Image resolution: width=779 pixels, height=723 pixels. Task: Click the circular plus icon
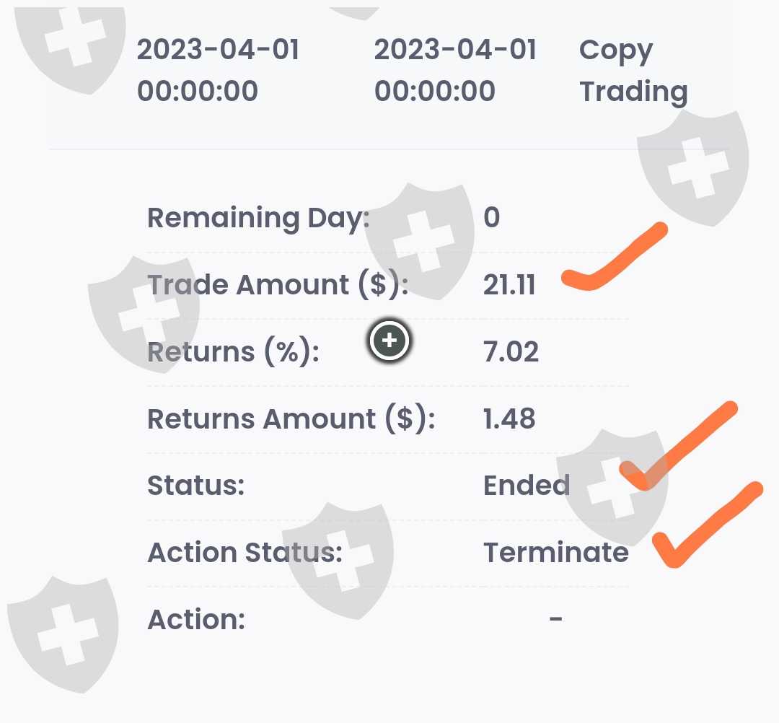(x=389, y=341)
